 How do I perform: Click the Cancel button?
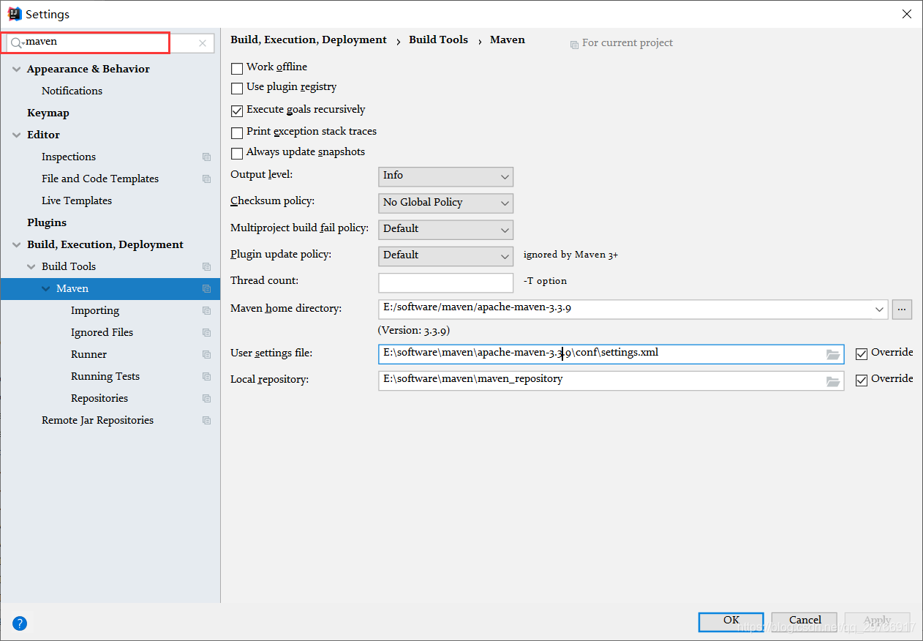click(805, 621)
